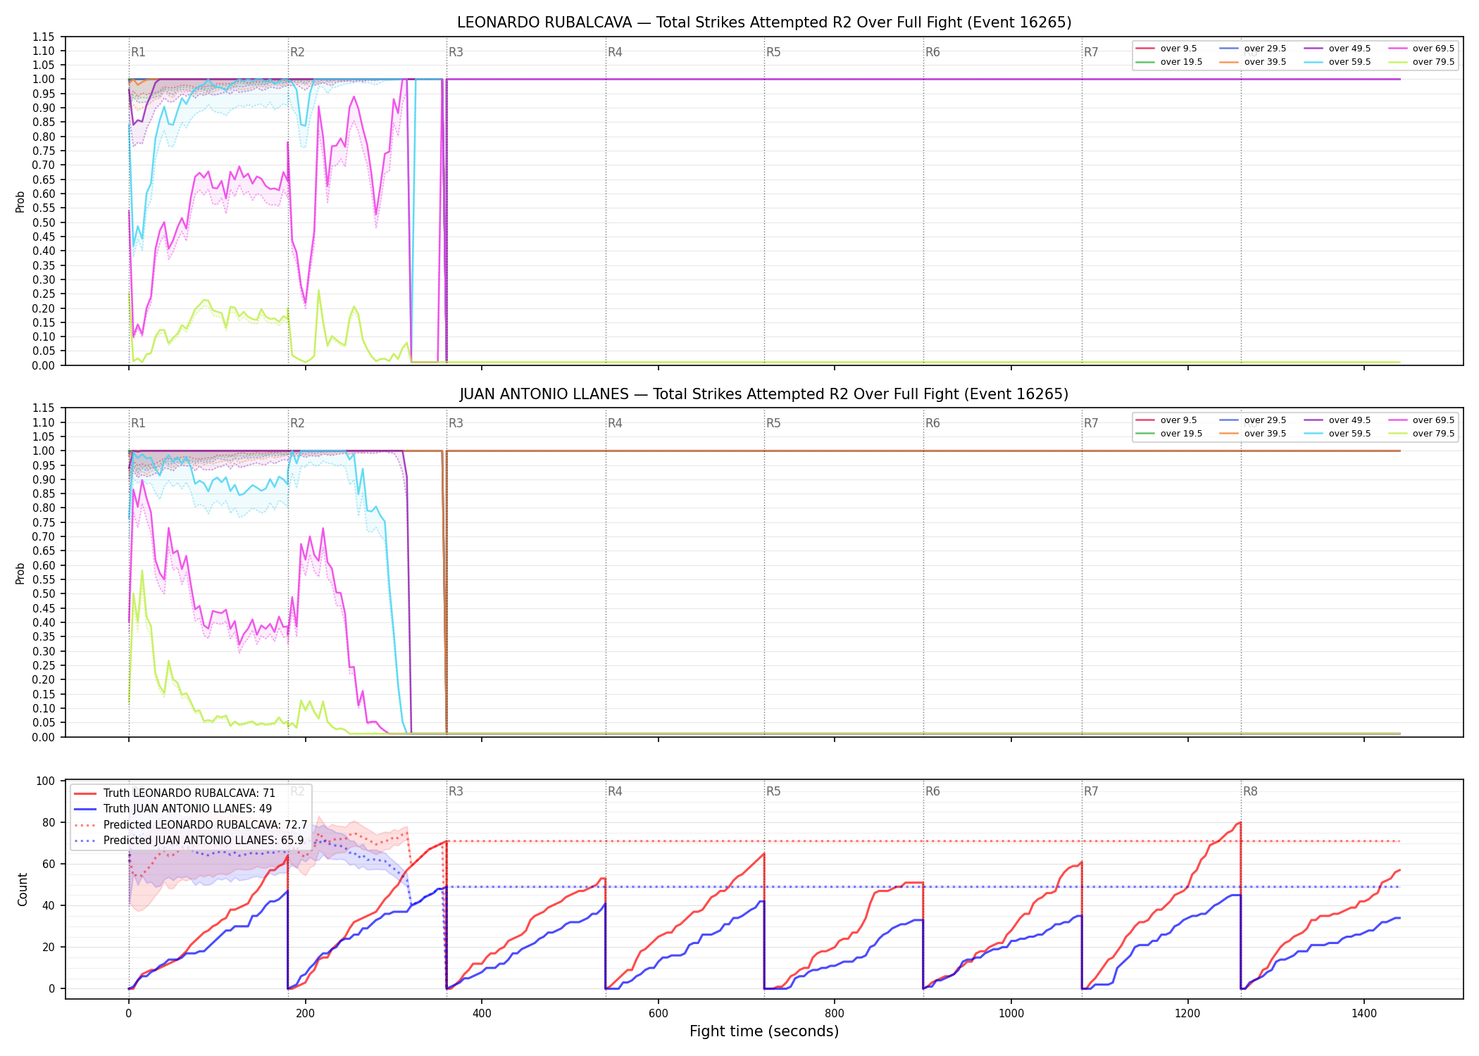Viewport: 1479px width, 1056px height.
Task: Click the R6 round marker in top chart
Action: click(932, 52)
